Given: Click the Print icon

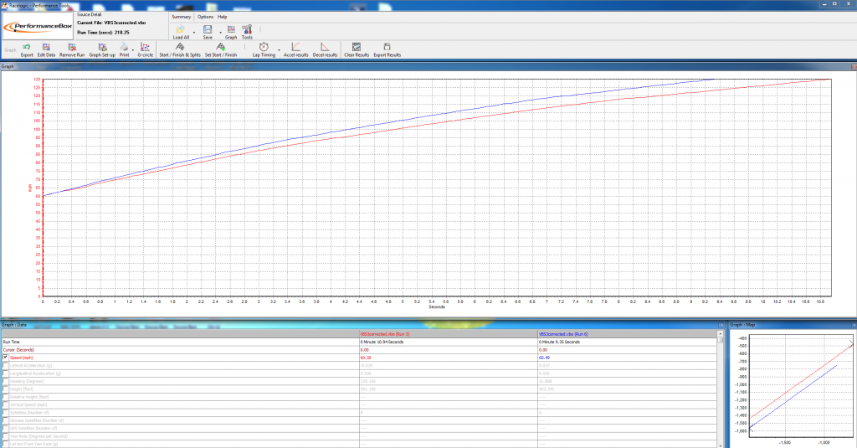Looking at the screenshot, I should (x=124, y=48).
